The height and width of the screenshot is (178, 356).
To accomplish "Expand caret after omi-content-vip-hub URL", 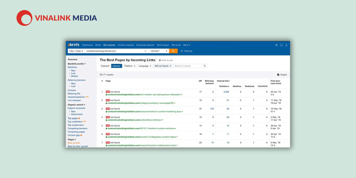I will [182, 95].
